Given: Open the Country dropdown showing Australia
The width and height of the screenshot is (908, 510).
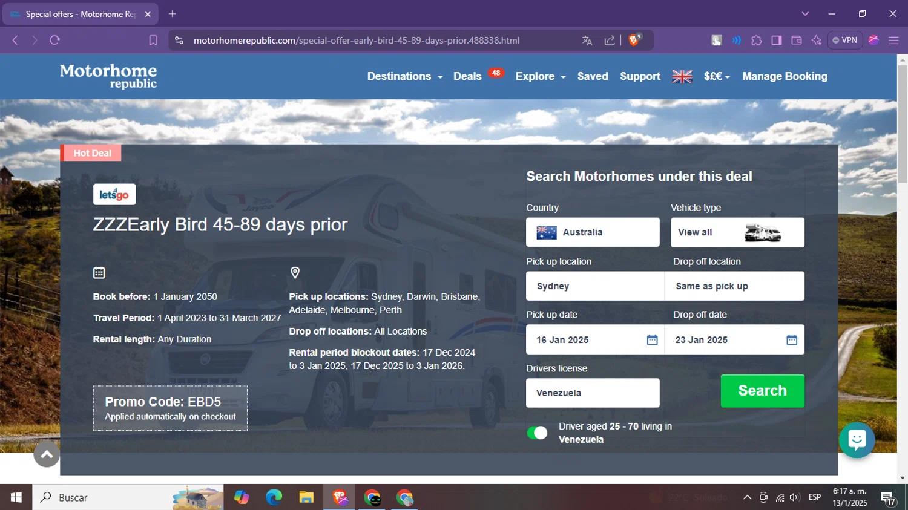Looking at the screenshot, I should click(593, 232).
